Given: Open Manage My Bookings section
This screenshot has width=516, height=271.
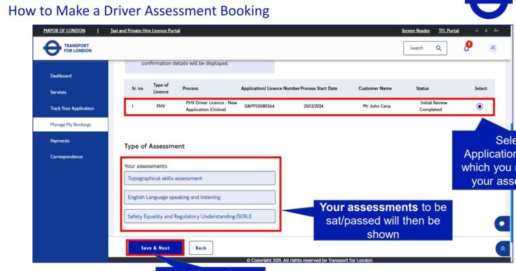Looking at the screenshot, I should (x=71, y=124).
